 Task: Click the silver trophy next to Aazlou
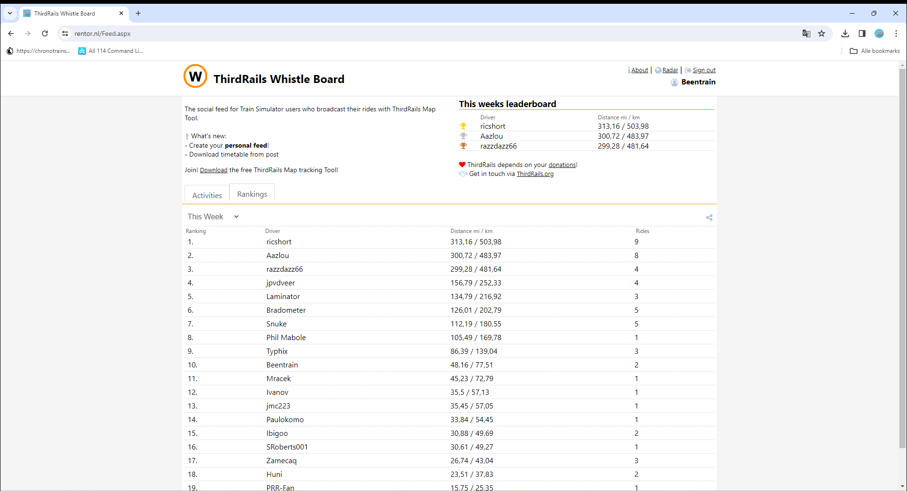pyautogui.click(x=463, y=136)
